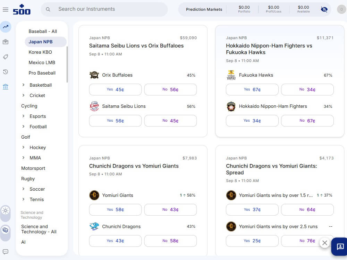This screenshot has height=260, width=347.
Task: Toggle light theme sun icon
Action: coord(6,210)
